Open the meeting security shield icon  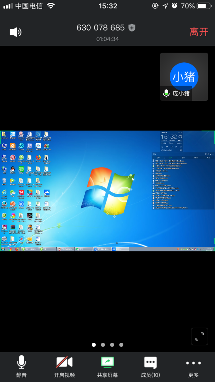(132, 28)
